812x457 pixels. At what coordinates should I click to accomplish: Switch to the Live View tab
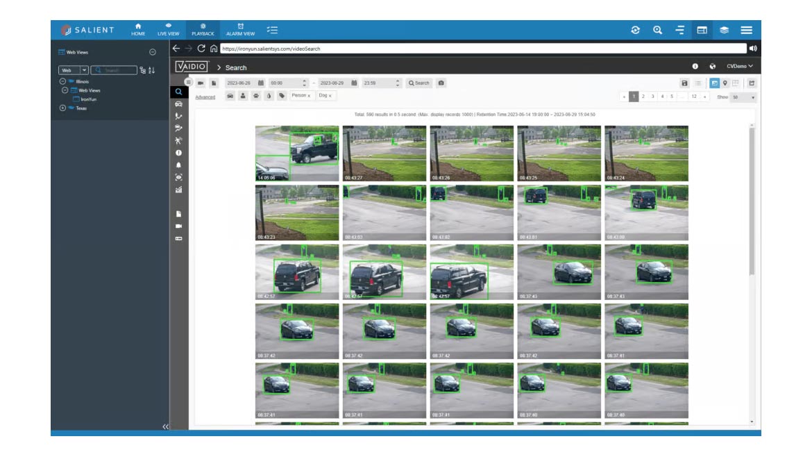tap(168, 29)
